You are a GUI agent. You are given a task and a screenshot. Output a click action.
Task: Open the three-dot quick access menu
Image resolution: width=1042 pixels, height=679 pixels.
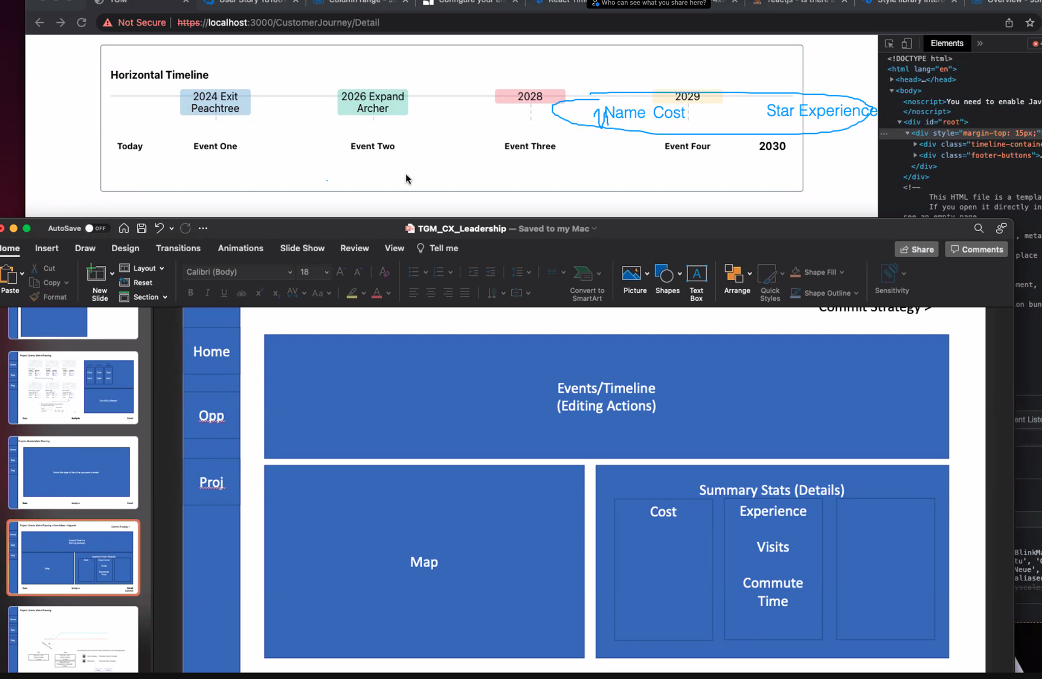203,229
